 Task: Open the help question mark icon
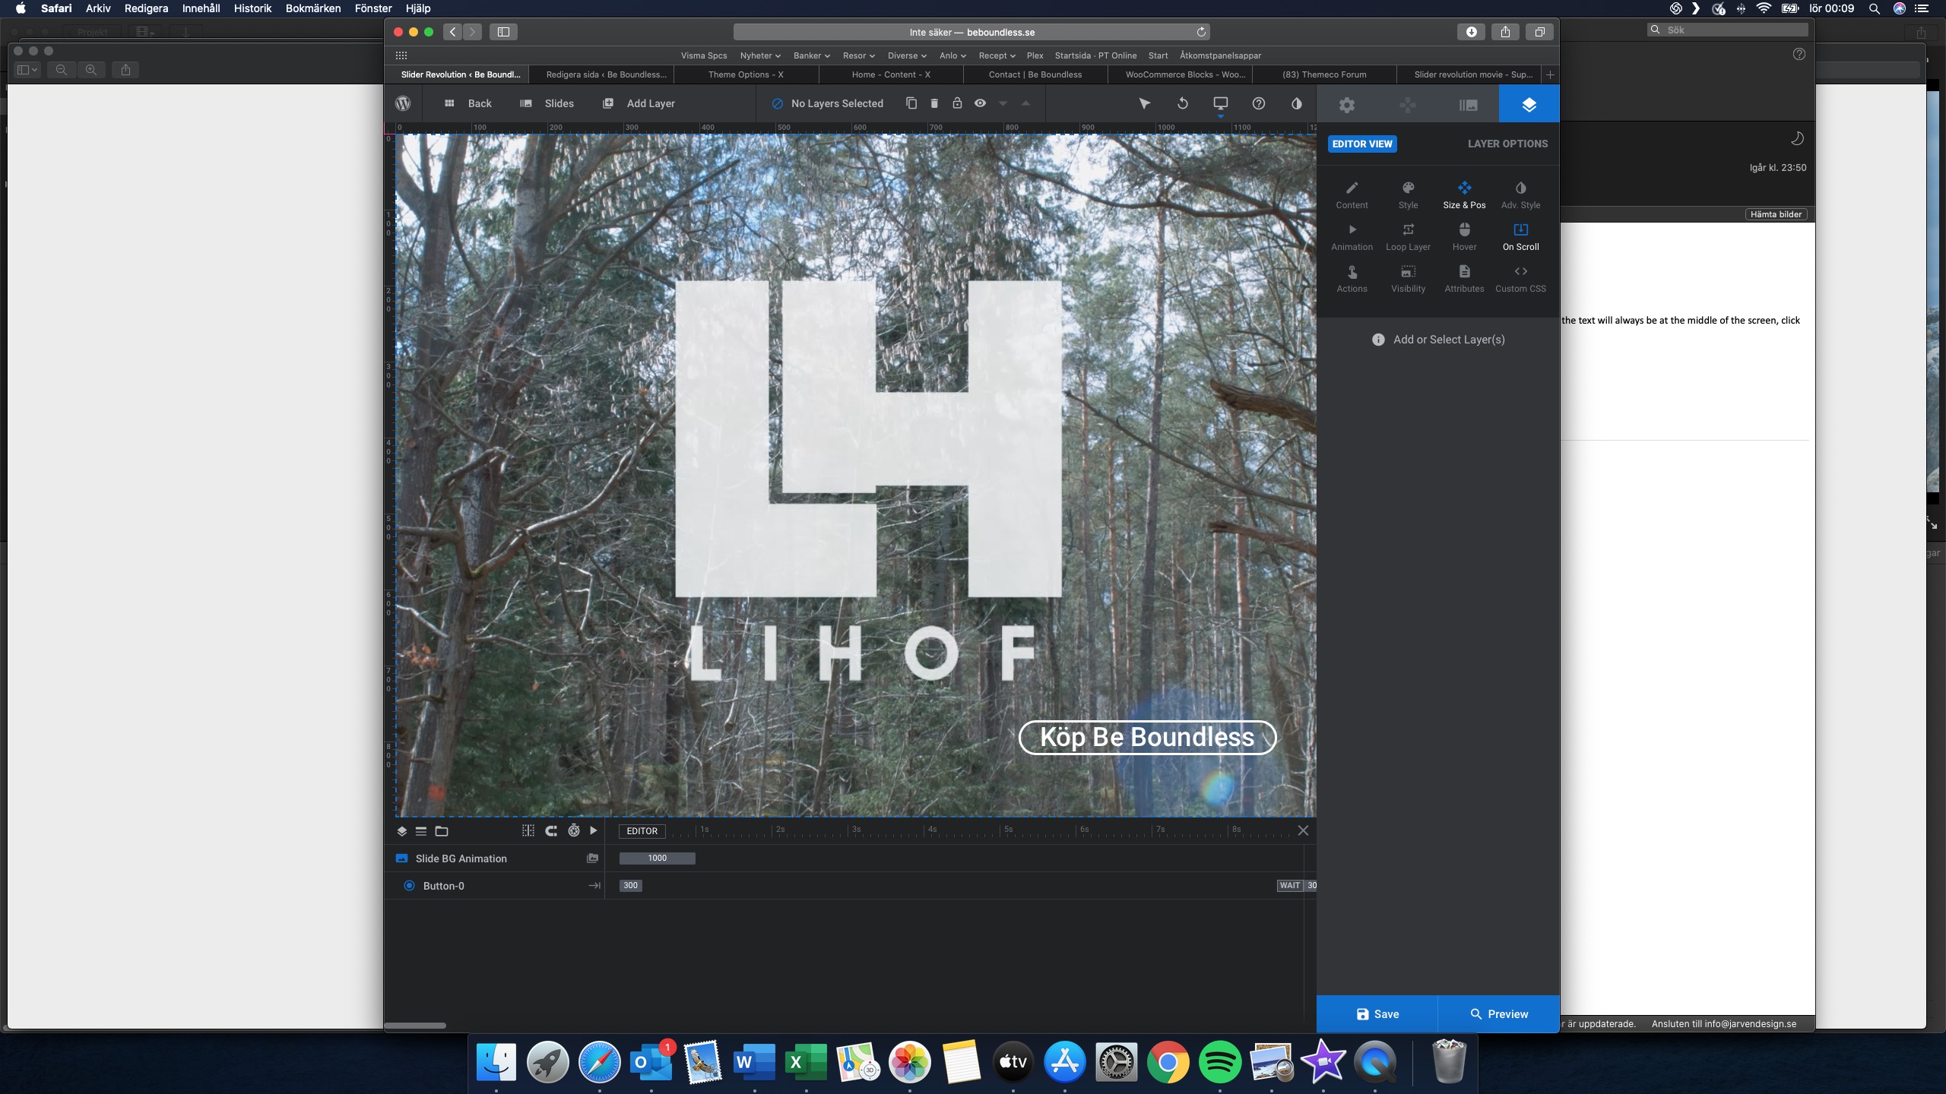(x=1259, y=103)
